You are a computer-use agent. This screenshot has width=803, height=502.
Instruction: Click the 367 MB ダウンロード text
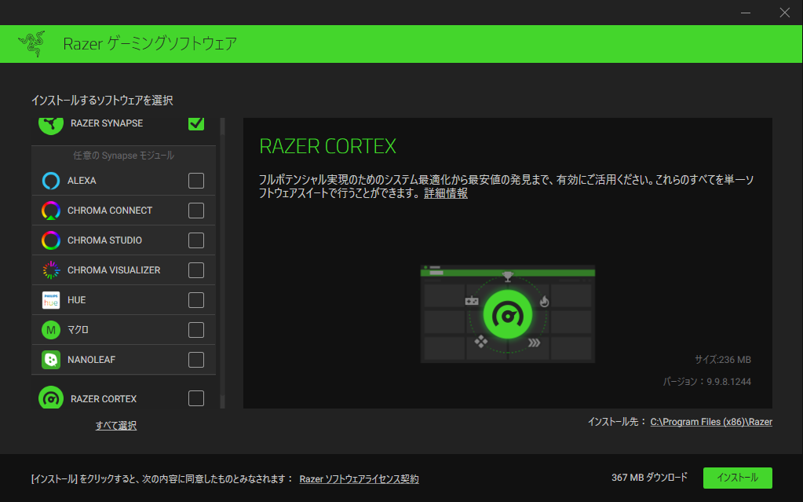[x=649, y=478]
